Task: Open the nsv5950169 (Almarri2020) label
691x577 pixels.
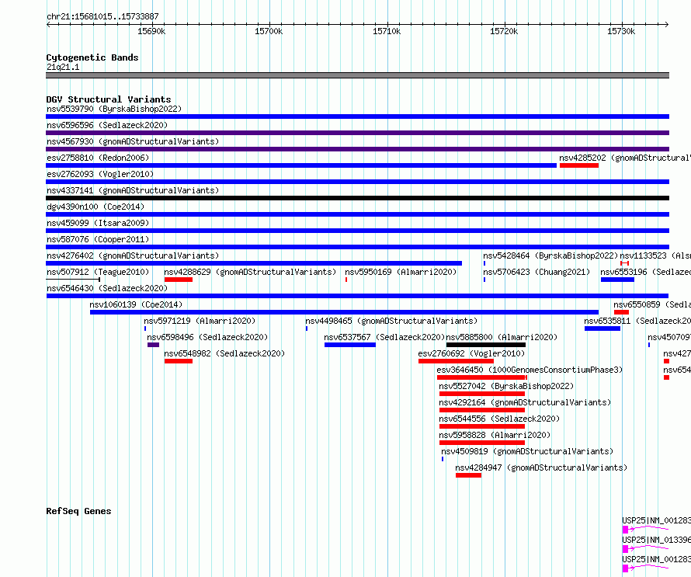Action: (x=401, y=272)
